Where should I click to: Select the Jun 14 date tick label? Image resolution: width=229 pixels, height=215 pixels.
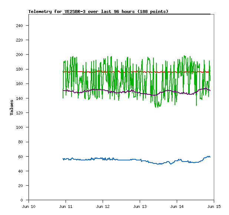pos(177,206)
